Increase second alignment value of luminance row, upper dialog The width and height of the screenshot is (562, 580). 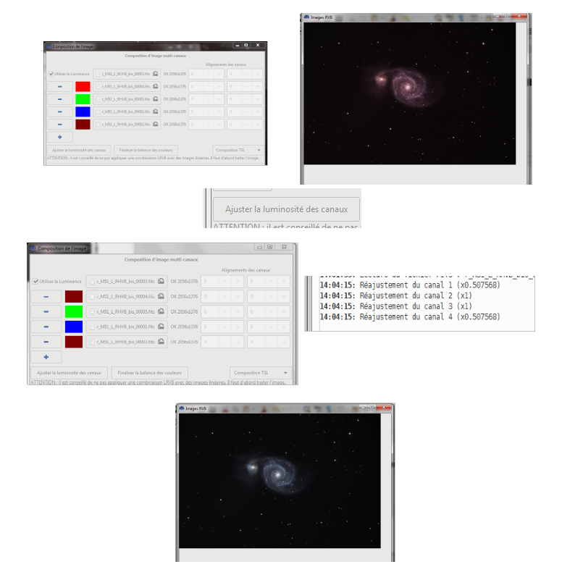point(258,74)
